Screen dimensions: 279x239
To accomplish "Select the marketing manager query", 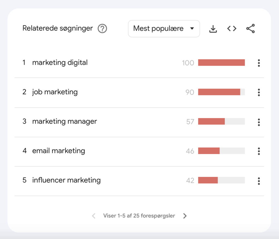I will point(65,121).
